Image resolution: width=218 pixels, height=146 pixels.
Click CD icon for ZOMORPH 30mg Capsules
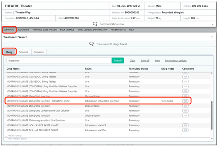tap(185, 91)
